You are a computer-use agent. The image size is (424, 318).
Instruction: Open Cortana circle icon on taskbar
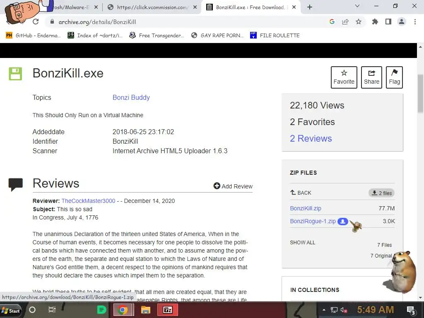tap(32, 310)
